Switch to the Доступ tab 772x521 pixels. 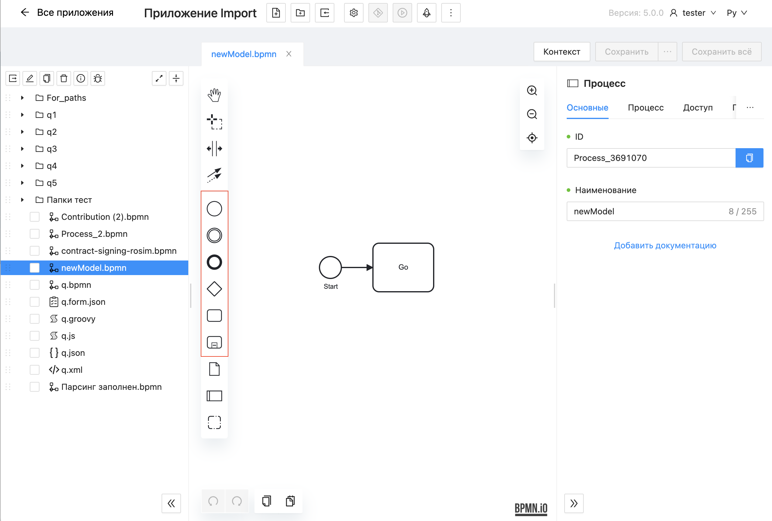[x=698, y=107]
